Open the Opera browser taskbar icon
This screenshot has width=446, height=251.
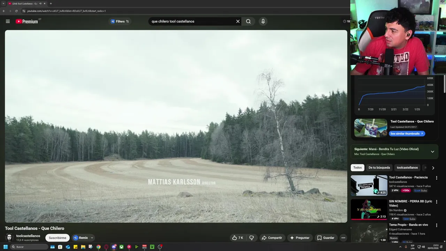(106, 247)
